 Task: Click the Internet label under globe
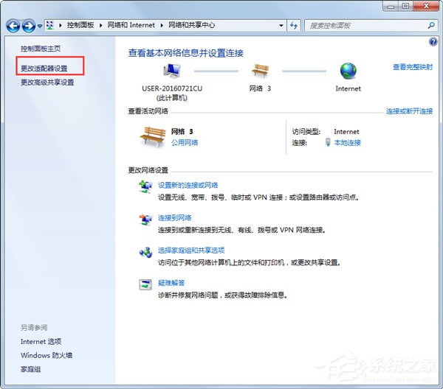[x=348, y=88]
